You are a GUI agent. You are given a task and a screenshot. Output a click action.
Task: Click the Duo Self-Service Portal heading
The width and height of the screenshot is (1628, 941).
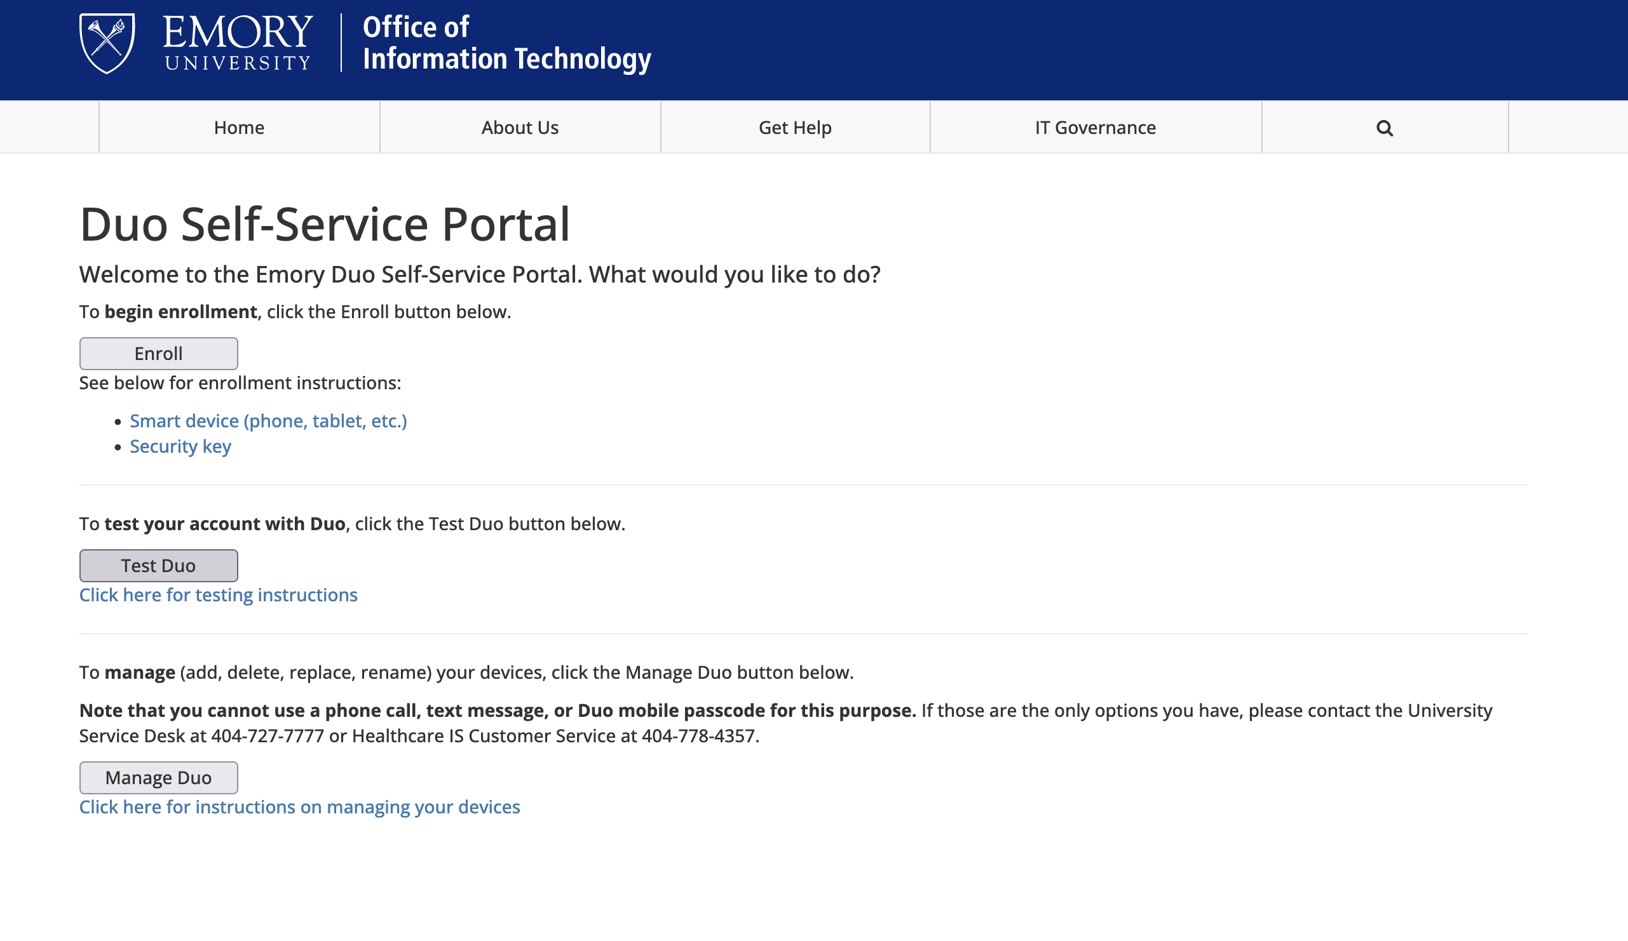(325, 224)
